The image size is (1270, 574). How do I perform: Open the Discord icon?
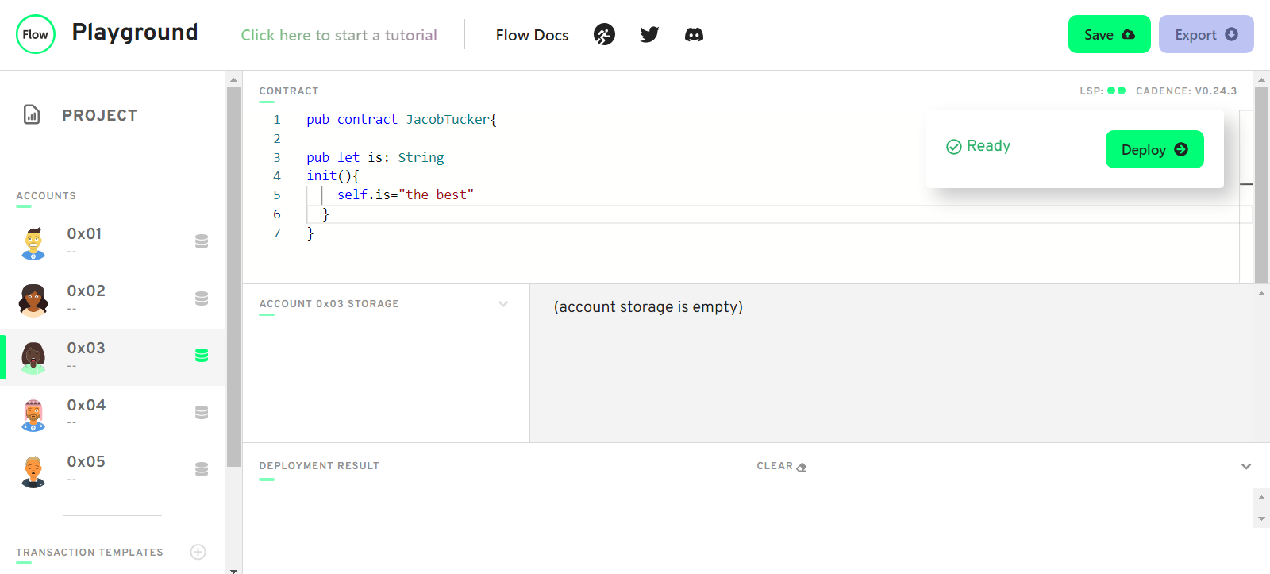(694, 34)
